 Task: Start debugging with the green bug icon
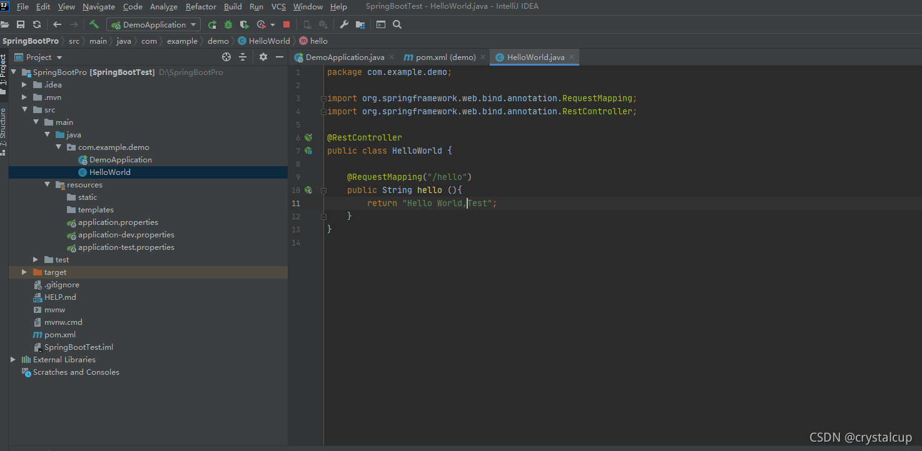[x=228, y=24]
